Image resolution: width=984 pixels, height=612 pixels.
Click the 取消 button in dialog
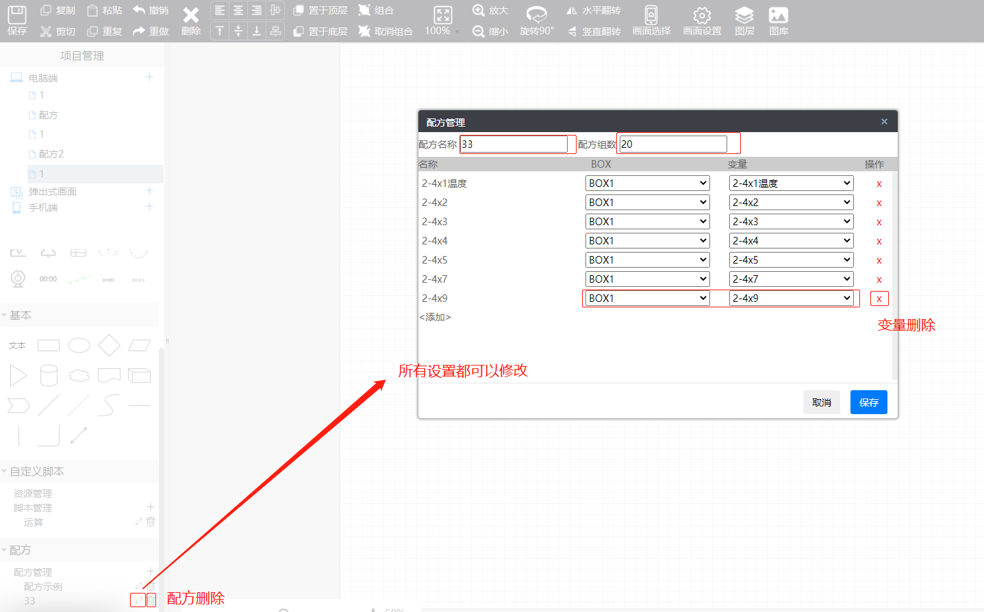coord(821,403)
